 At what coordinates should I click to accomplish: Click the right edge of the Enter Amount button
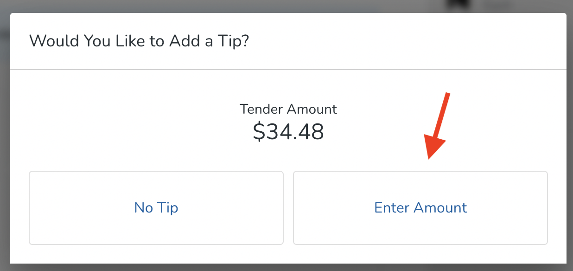pyautogui.click(x=547, y=207)
